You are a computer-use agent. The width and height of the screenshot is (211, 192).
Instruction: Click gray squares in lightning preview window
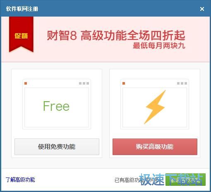[182, 83]
